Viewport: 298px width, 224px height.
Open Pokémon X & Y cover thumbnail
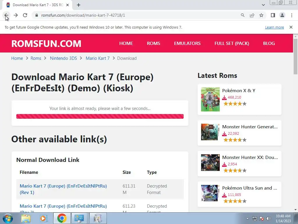[210, 99]
